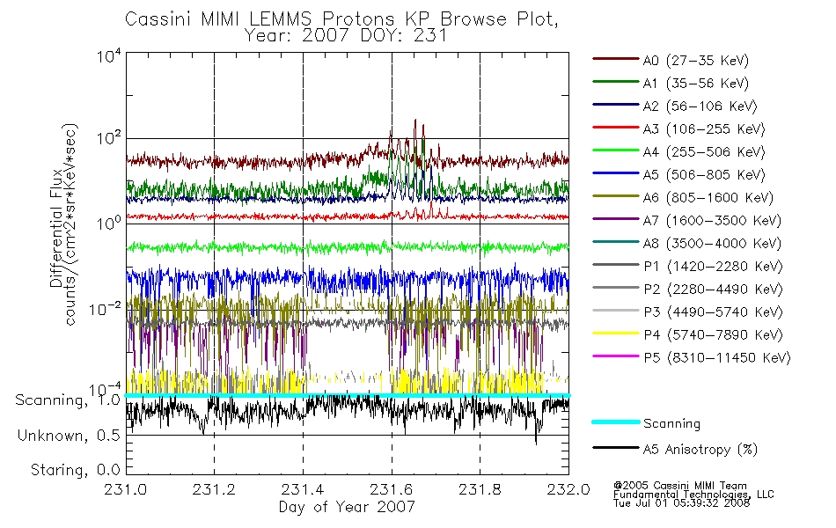836x528 pixels.
Task: Click the P1 (1420-2280 KeV) legend label
Action: coord(713,267)
